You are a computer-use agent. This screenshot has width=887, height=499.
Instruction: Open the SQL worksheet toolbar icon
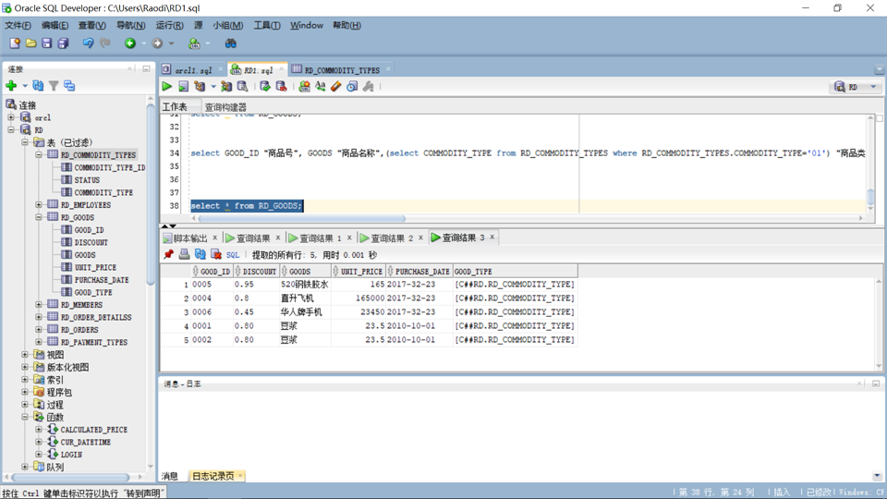tap(194, 43)
